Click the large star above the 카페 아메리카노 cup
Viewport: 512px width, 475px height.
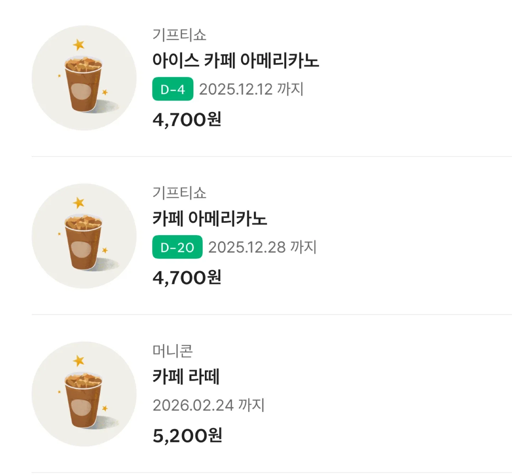point(79,203)
